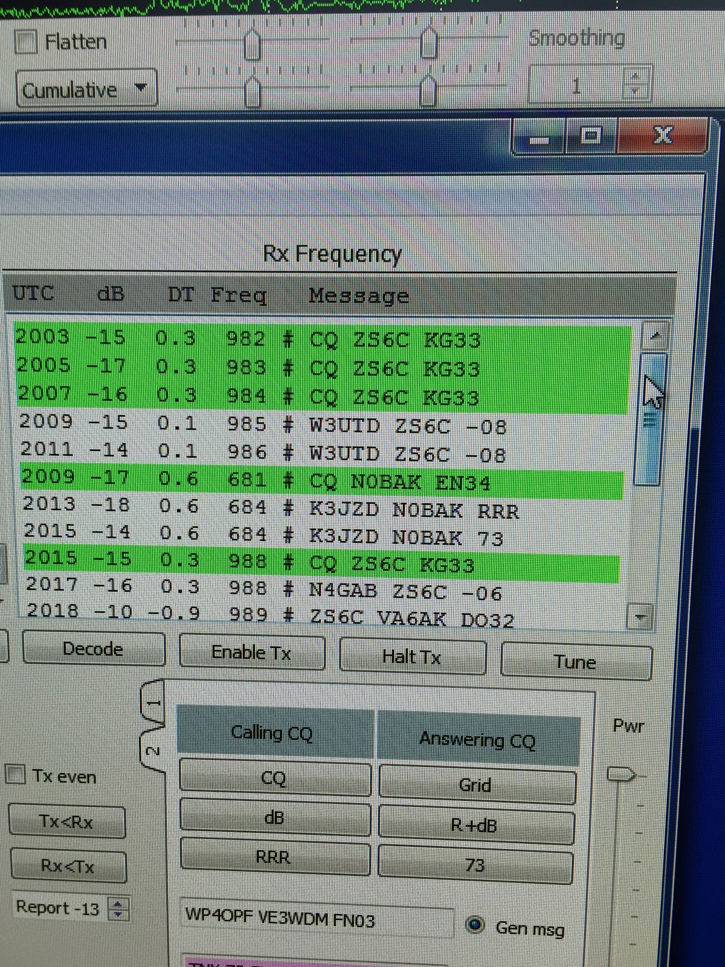The width and height of the screenshot is (725, 967).
Task: Send CQ message button
Action: click(x=275, y=778)
